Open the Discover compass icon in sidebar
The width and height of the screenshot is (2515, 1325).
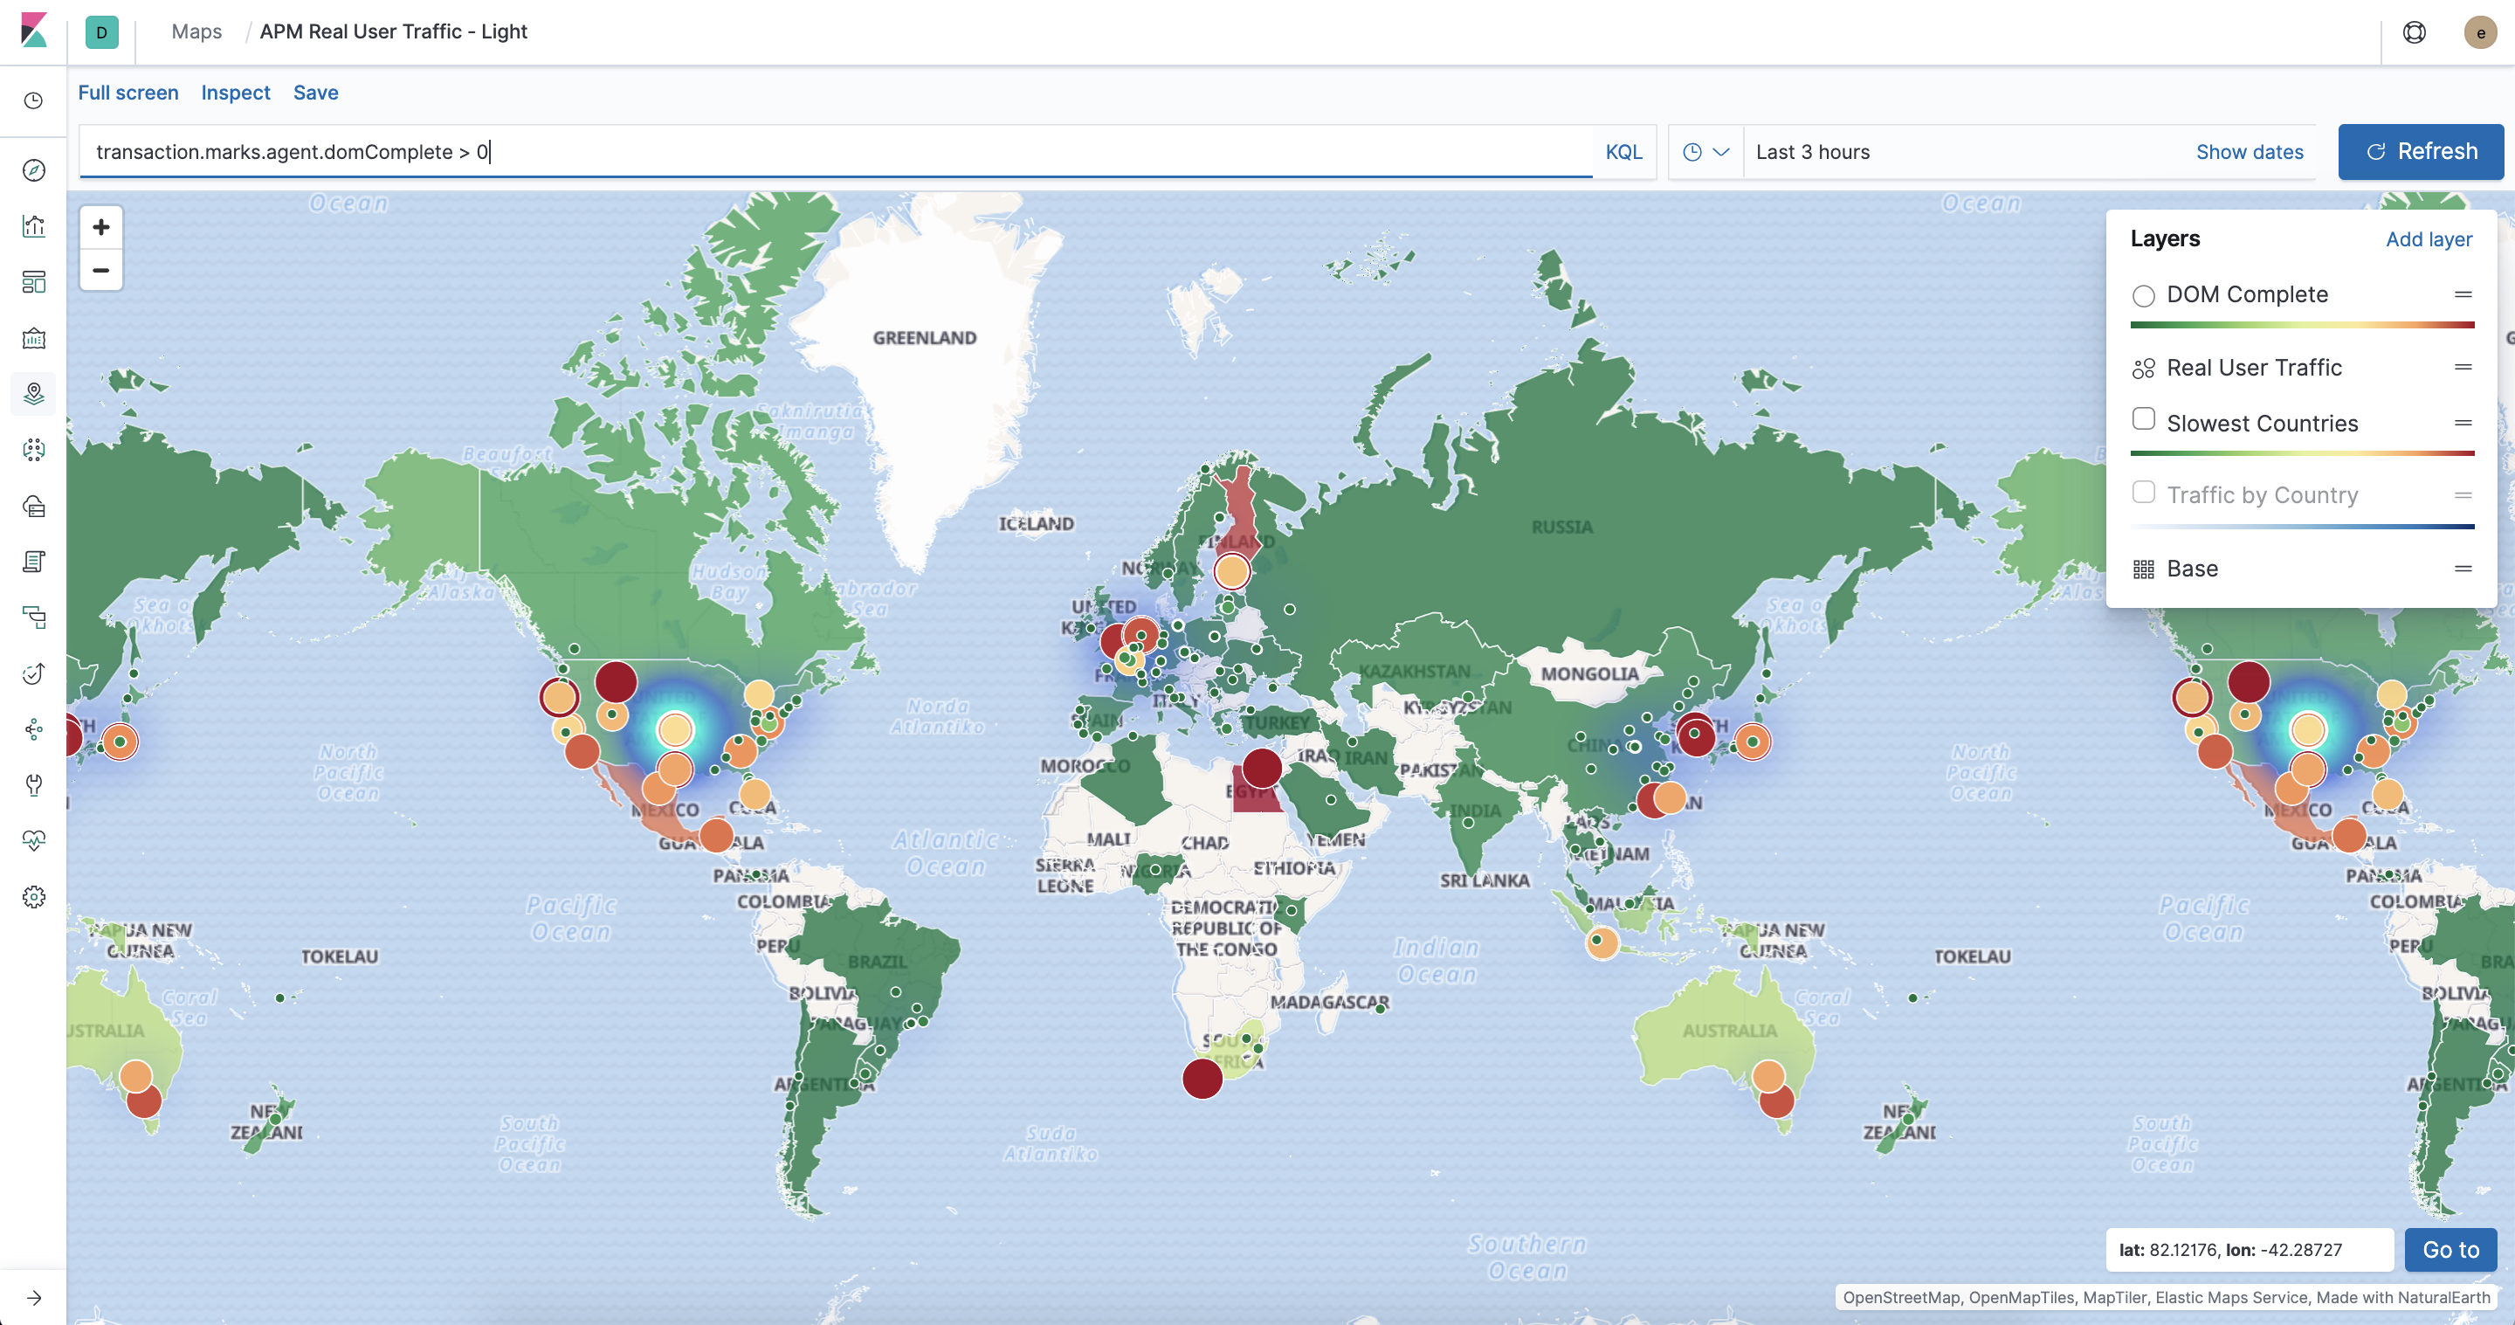pyautogui.click(x=33, y=171)
